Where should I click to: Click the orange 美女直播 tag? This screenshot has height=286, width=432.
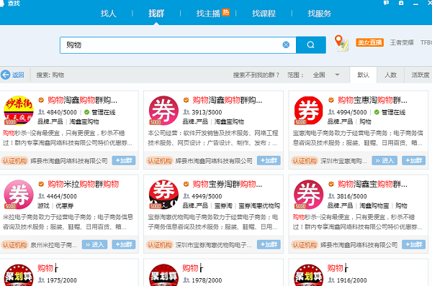tap(370, 42)
